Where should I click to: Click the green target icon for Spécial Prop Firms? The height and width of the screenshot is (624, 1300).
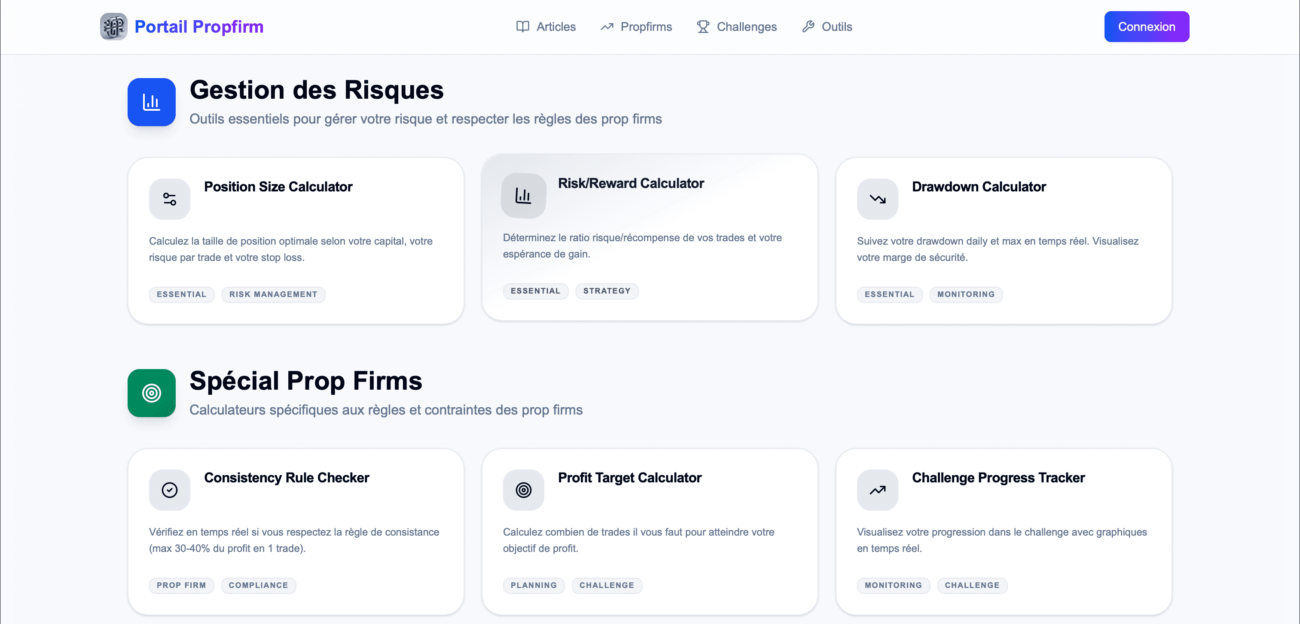click(151, 393)
